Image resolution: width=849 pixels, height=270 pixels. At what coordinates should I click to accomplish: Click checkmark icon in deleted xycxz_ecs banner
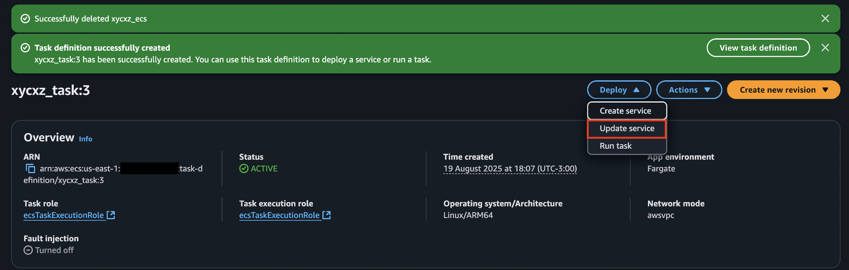point(25,19)
